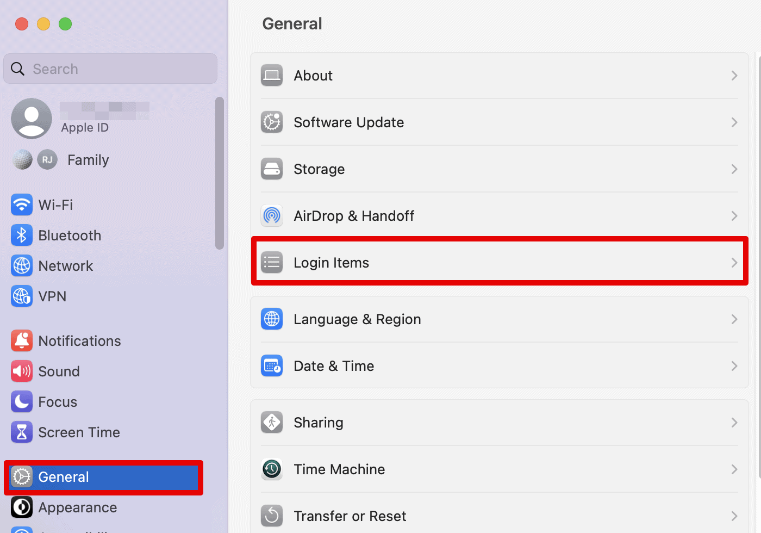
Task: Click Transfer or Reset chevron arrow
Action: coord(734,516)
